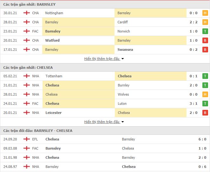Click the red B badge for Watford-Barnsley
Screen dimensions: 210x172
click(205, 40)
